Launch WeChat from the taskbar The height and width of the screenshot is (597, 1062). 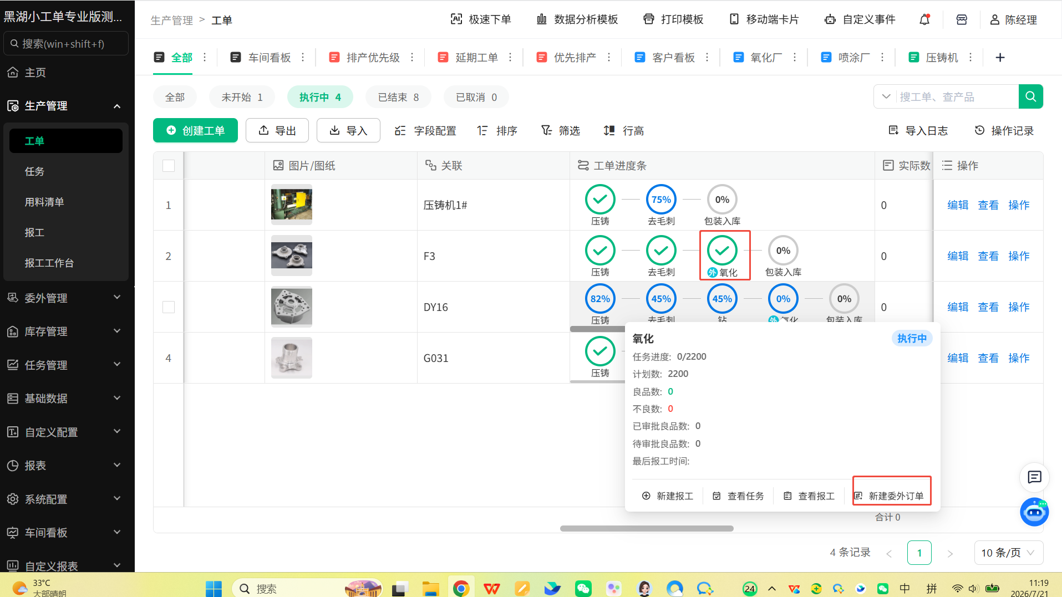(x=583, y=588)
